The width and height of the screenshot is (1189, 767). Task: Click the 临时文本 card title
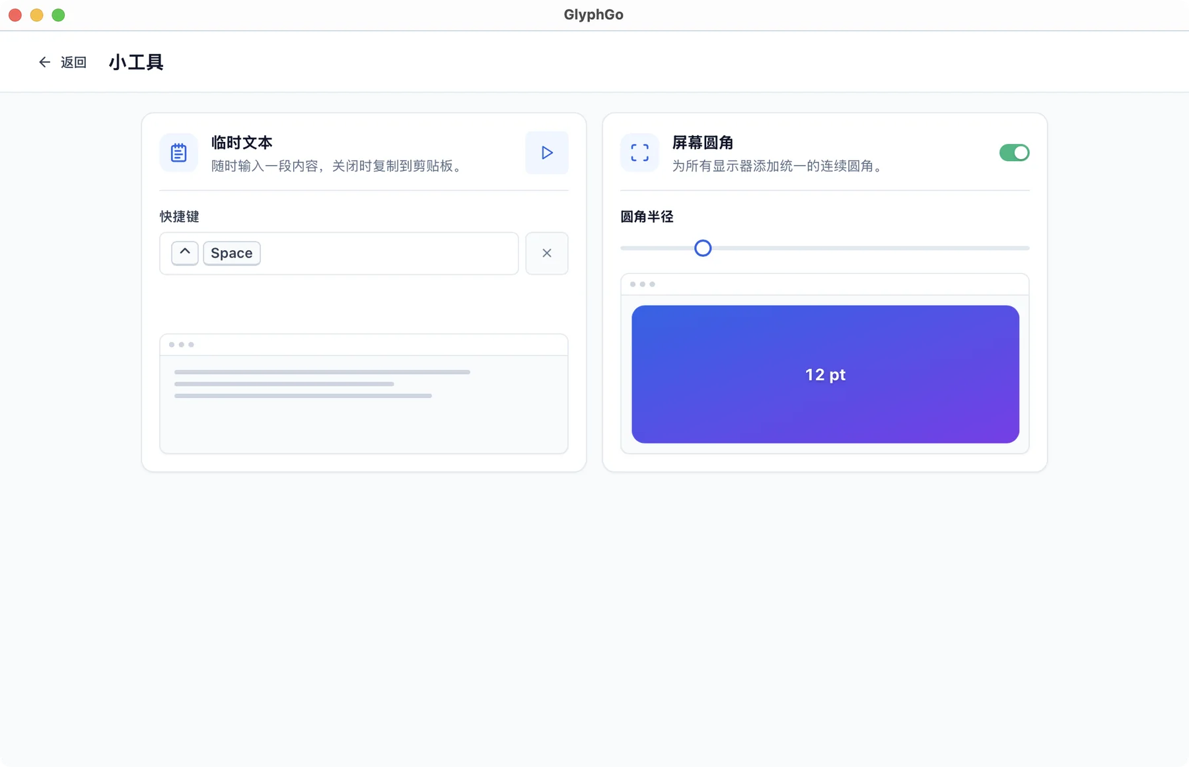tap(242, 143)
